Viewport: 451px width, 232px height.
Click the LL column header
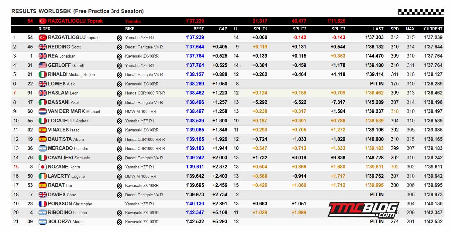coord(236,29)
